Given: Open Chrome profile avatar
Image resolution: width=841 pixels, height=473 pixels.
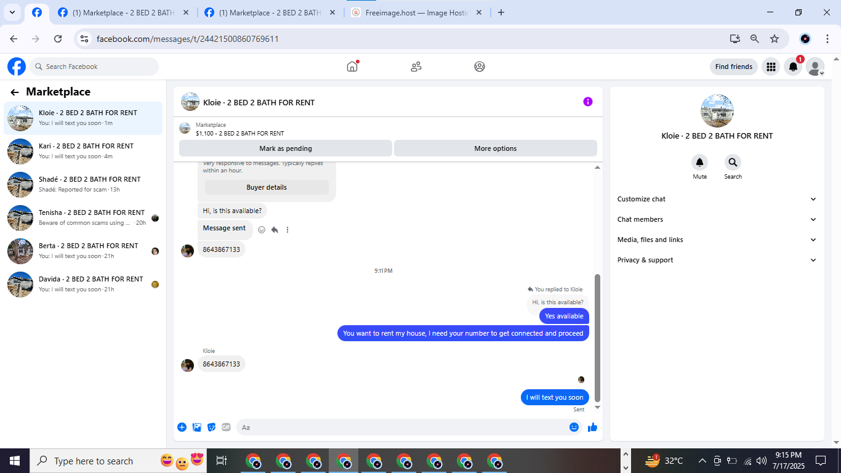Looking at the screenshot, I should pyautogui.click(x=805, y=39).
